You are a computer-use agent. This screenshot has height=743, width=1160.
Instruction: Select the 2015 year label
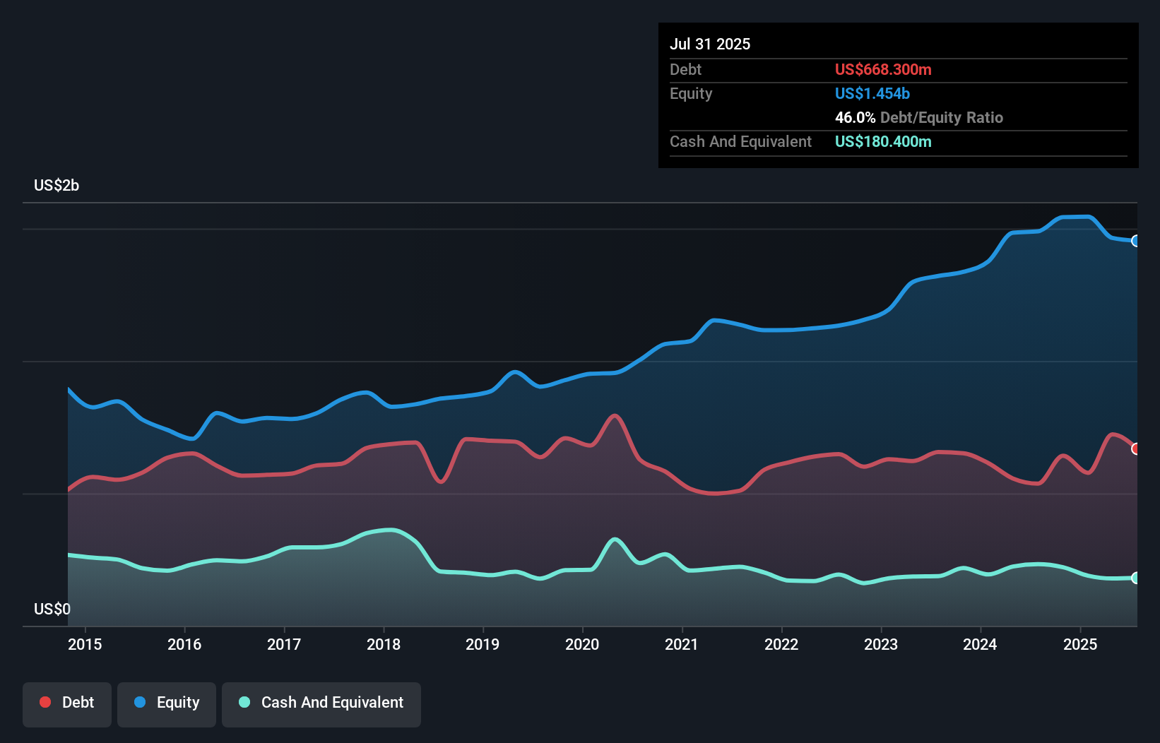pyautogui.click(x=84, y=645)
